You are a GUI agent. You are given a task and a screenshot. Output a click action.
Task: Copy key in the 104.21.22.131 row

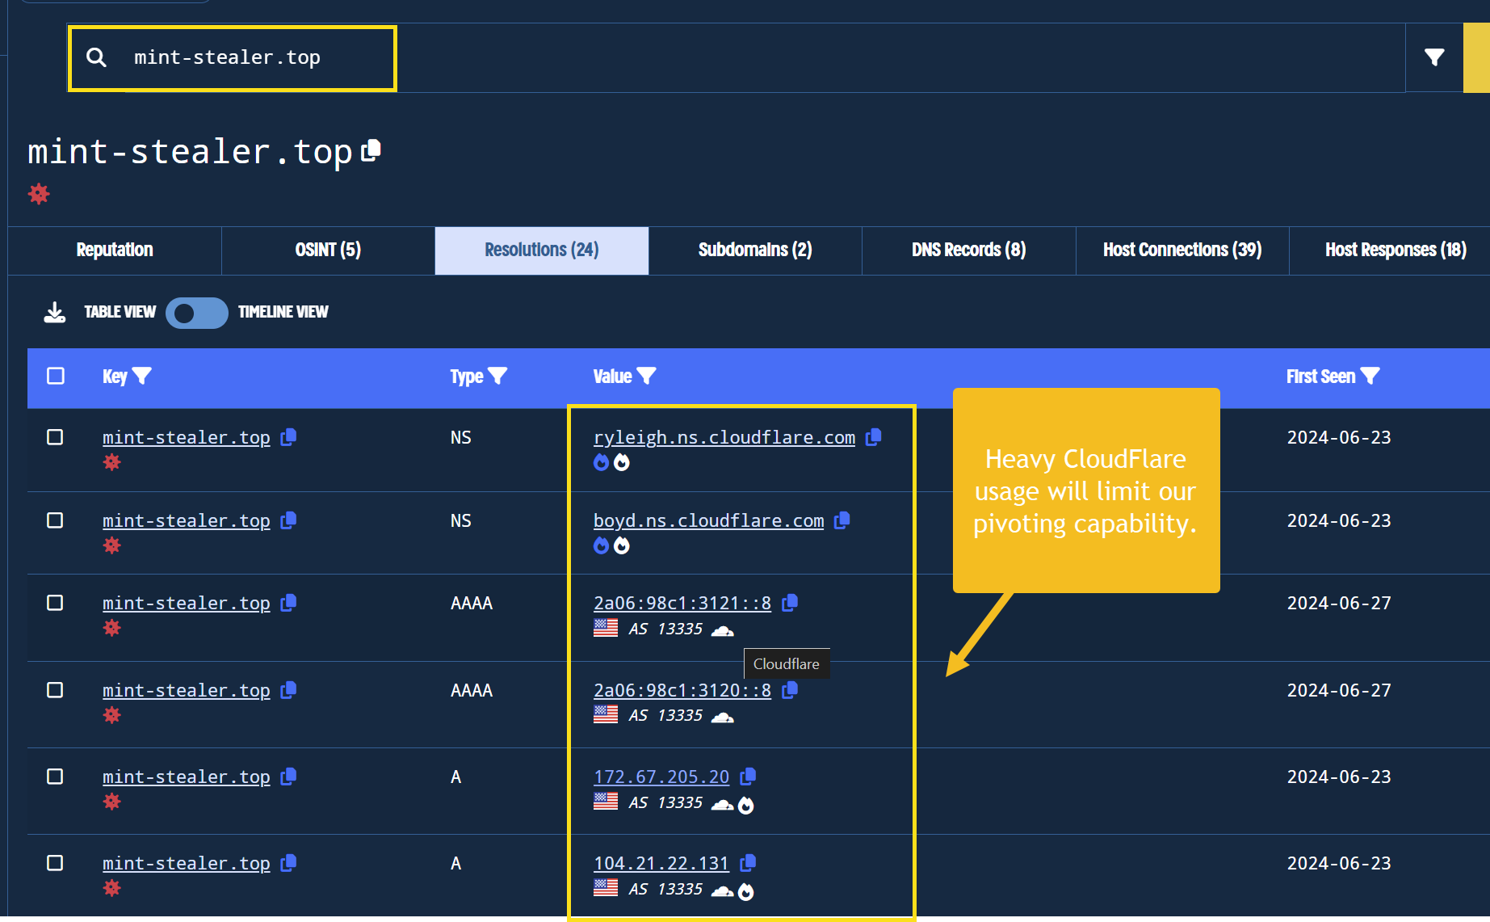tap(288, 863)
